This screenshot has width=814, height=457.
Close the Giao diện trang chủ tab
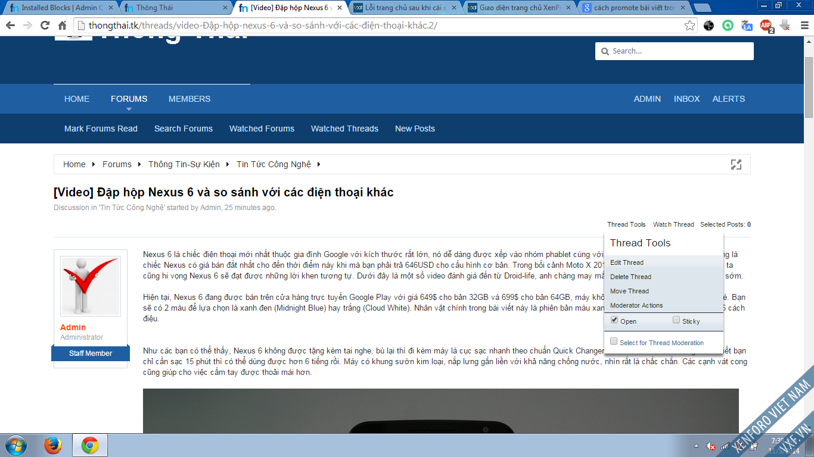coord(568,8)
